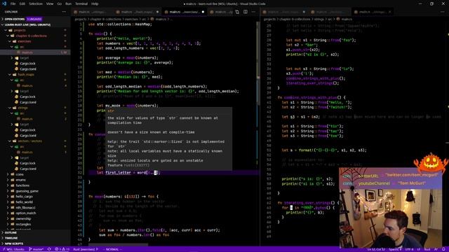Click the Rust exercises status bar item
The width and height of the screenshot is (449, 252).
pyautogui.click(x=86, y=249)
